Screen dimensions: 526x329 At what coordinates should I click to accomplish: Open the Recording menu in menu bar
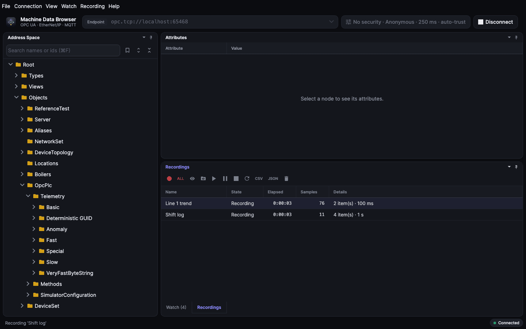click(x=92, y=6)
